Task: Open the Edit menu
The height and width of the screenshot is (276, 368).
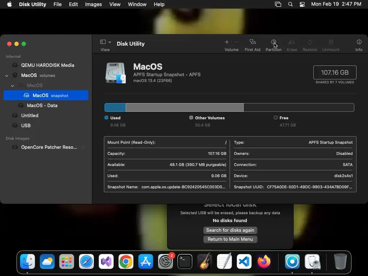Action: pos(73,4)
